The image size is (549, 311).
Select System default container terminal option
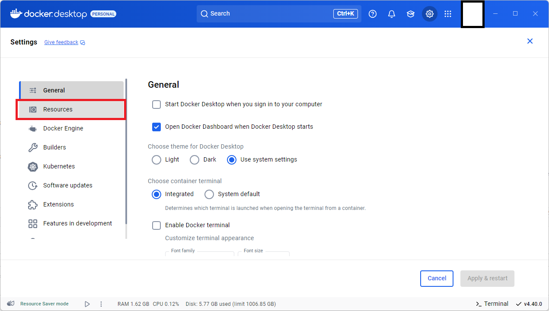[x=209, y=194]
